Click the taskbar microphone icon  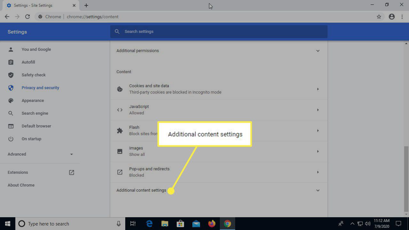point(119,224)
